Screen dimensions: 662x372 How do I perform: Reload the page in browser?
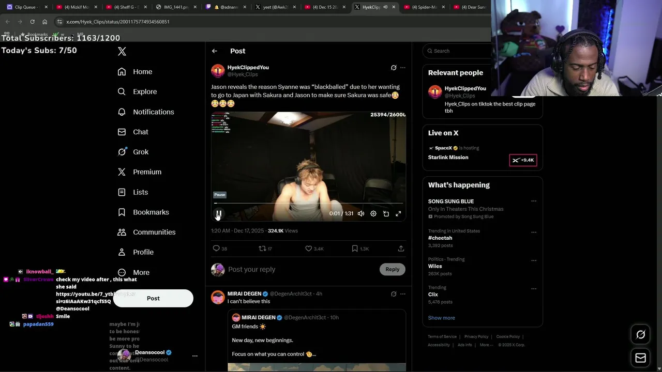(32, 22)
